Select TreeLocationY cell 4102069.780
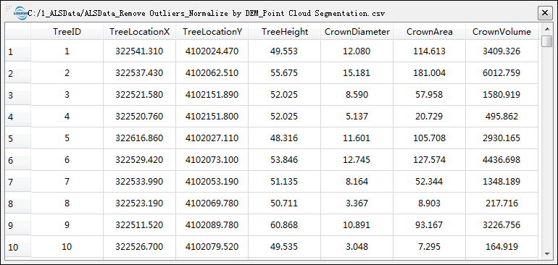Screen dimensions: 558x265 click(212, 203)
